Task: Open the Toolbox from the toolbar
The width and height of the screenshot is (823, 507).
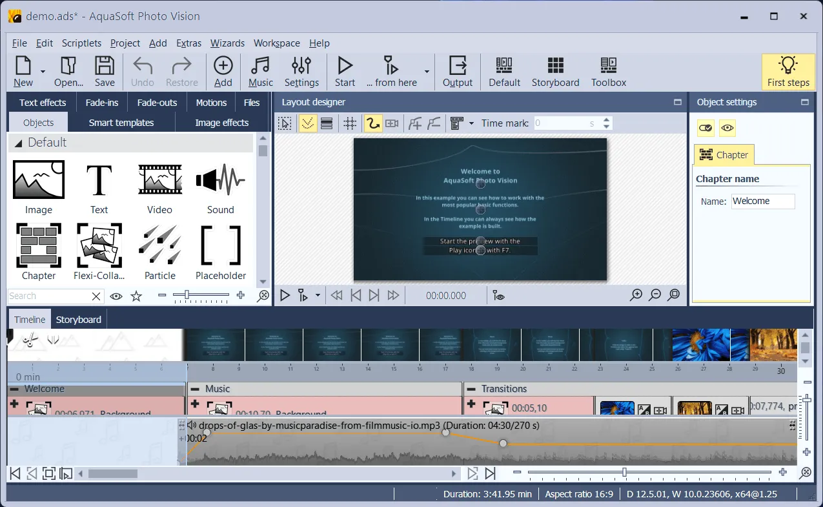Action: [x=607, y=71]
